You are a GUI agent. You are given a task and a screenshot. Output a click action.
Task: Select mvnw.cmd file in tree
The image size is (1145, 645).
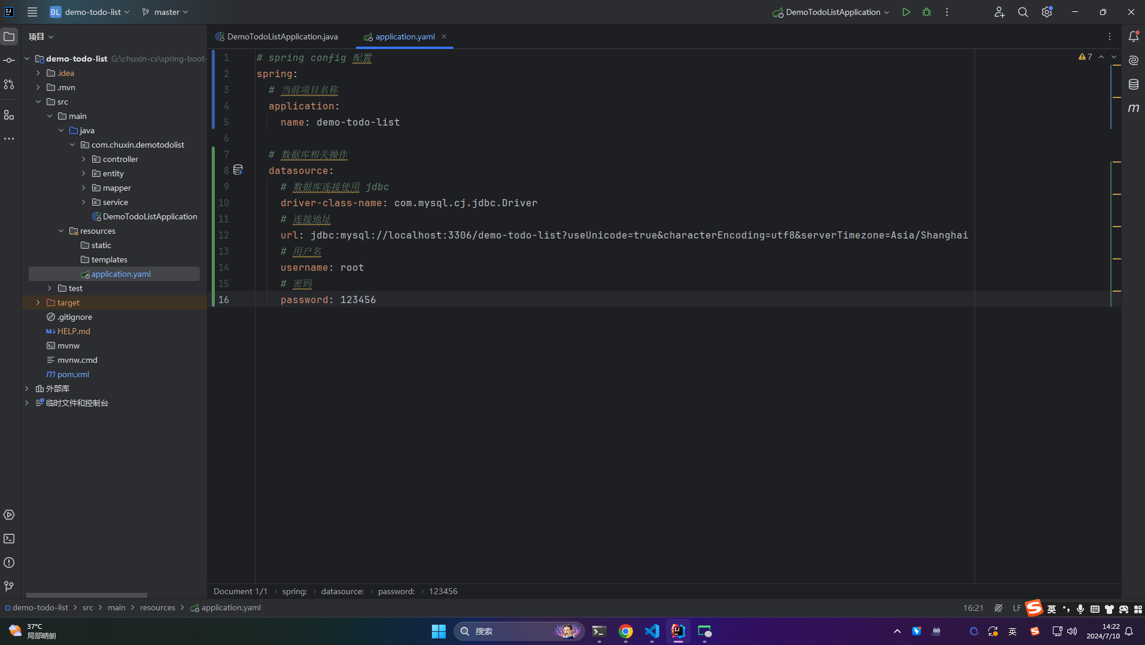[77, 360]
